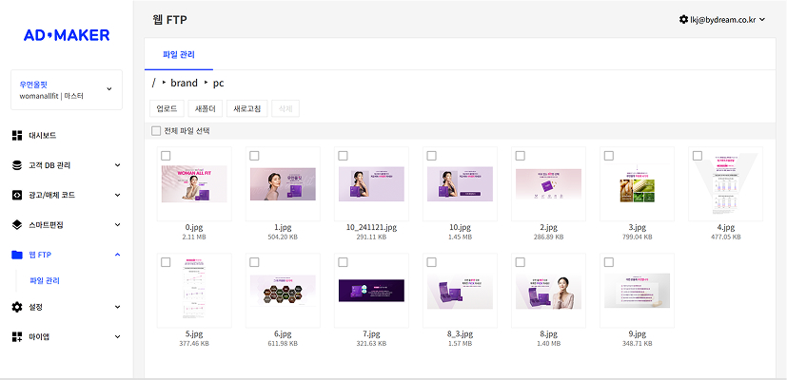
Task: Click the dashboard grid icon
Action: coord(17,135)
